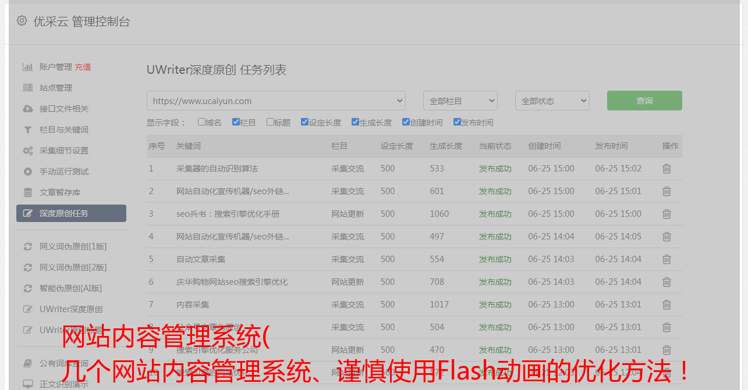
Task: Click trash icon for 自动文章采集 row
Action: tap(667, 259)
